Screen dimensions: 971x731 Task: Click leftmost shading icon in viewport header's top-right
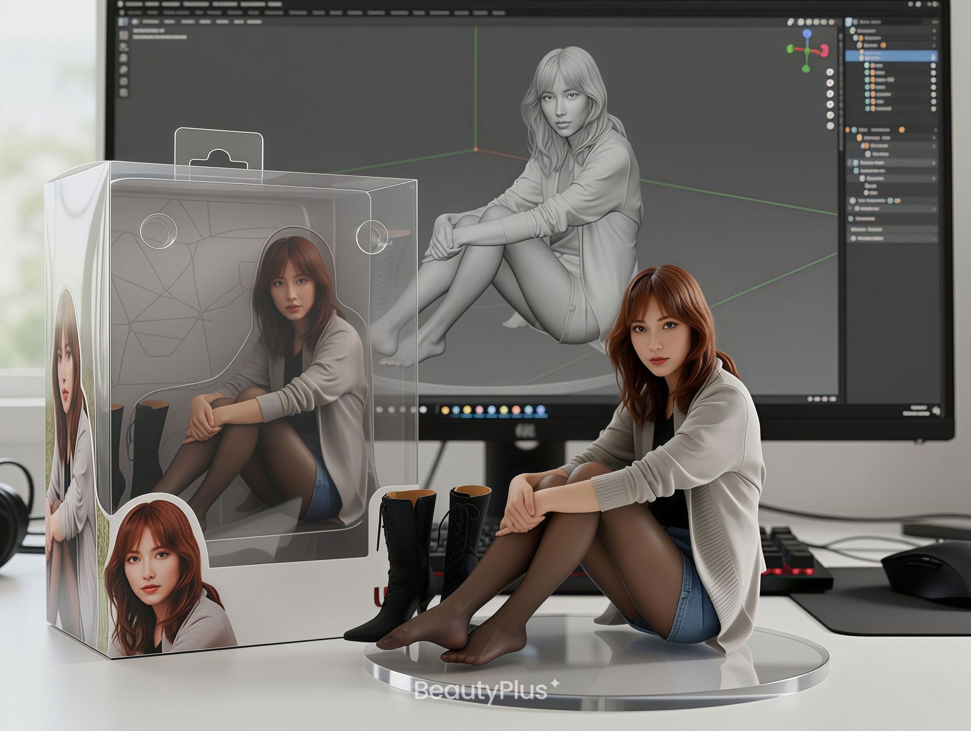tap(790, 22)
